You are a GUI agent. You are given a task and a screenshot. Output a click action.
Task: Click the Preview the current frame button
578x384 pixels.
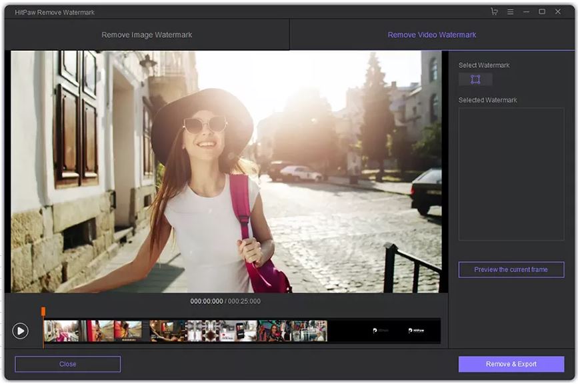[511, 269]
